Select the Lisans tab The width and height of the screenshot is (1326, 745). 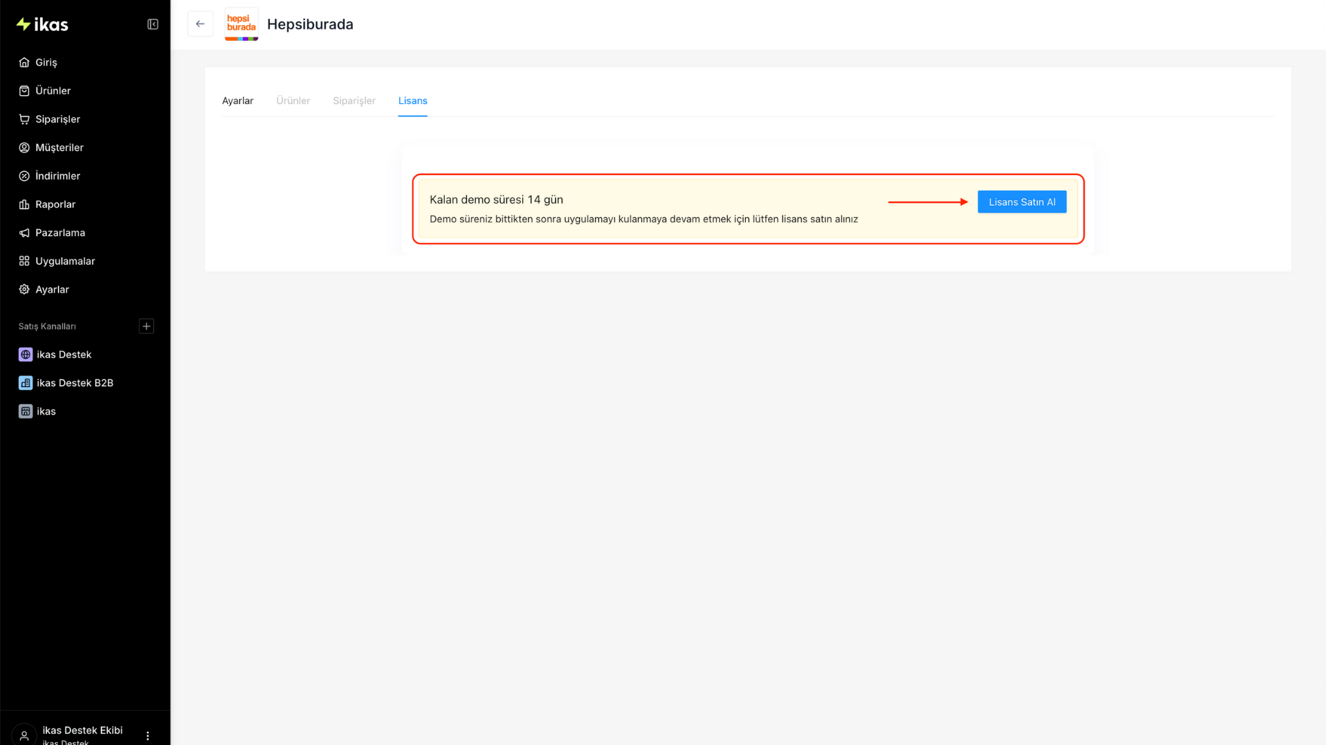tap(413, 101)
